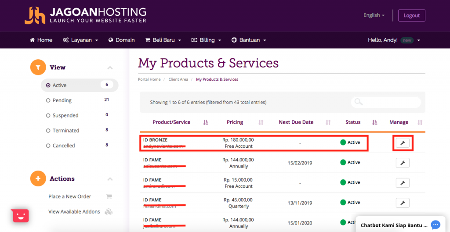Image resolution: width=450 pixels, height=232 pixels.
Task: Select the Cancelled filter radio
Action: click(x=48, y=146)
